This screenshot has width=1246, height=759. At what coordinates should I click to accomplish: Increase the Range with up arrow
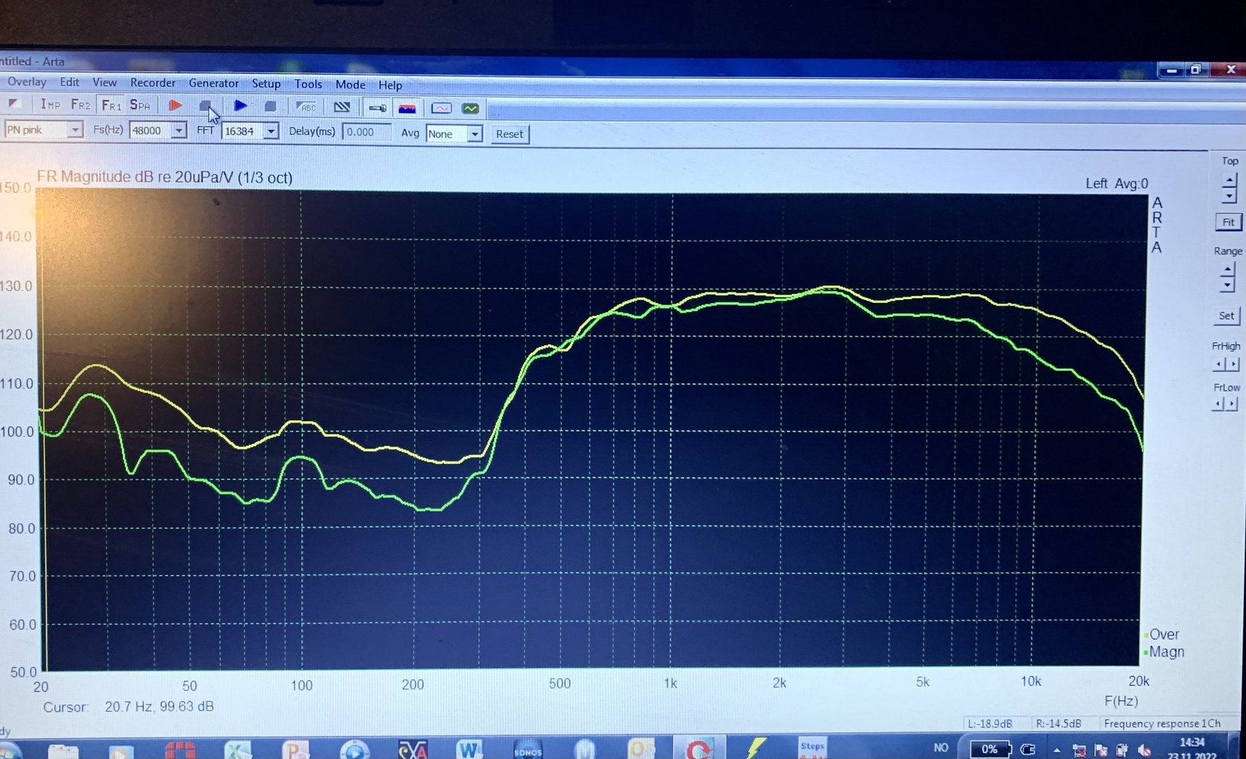pyautogui.click(x=1227, y=269)
